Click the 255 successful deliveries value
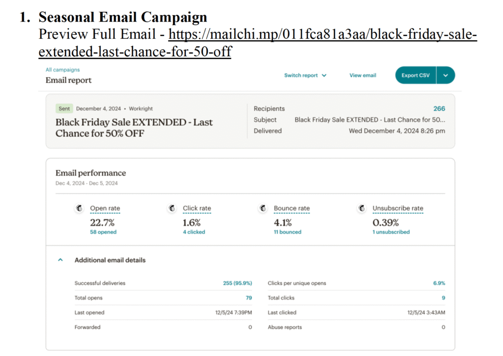 (237, 283)
